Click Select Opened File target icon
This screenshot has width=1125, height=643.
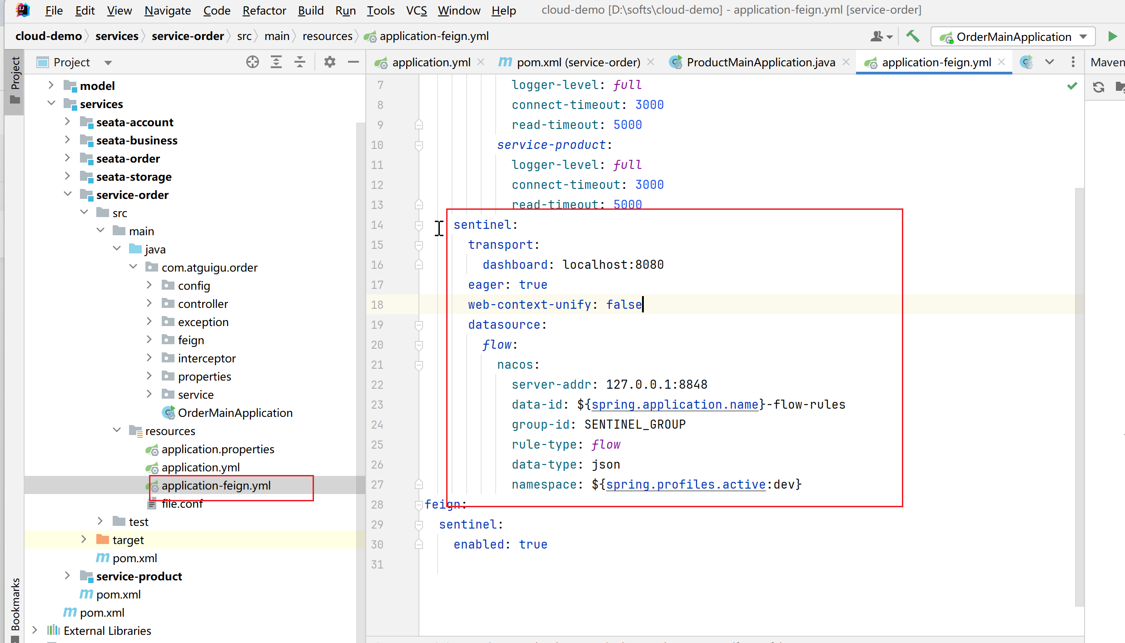click(253, 62)
